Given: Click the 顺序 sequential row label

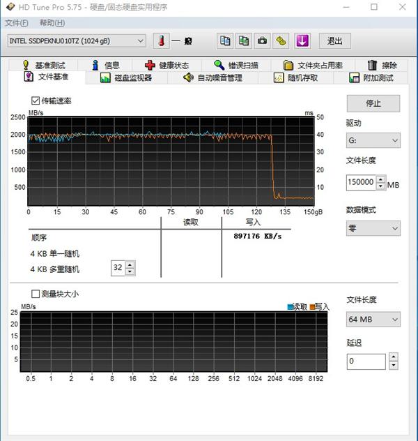Looking at the screenshot, I should pyautogui.click(x=39, y=238).
